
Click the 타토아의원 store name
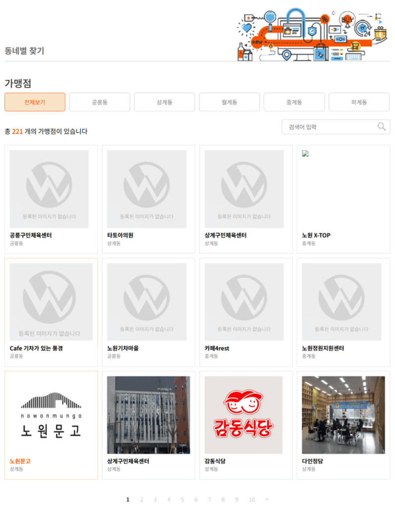point(120,235)
